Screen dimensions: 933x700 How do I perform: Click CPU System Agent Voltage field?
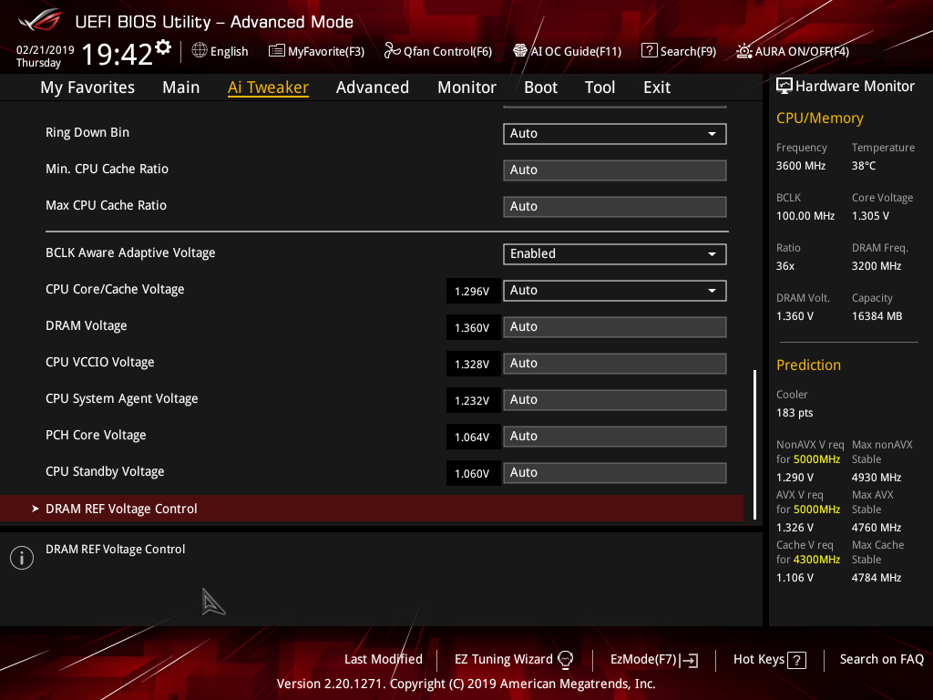615,400
